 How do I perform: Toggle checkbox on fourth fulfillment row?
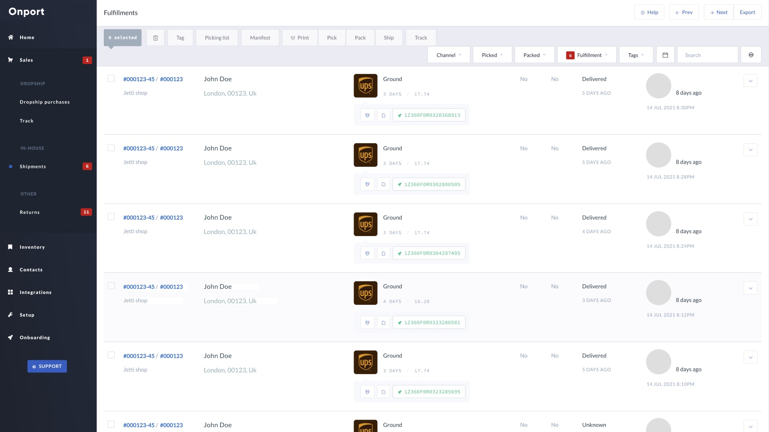pyautogui.click(x=111, y=285)
